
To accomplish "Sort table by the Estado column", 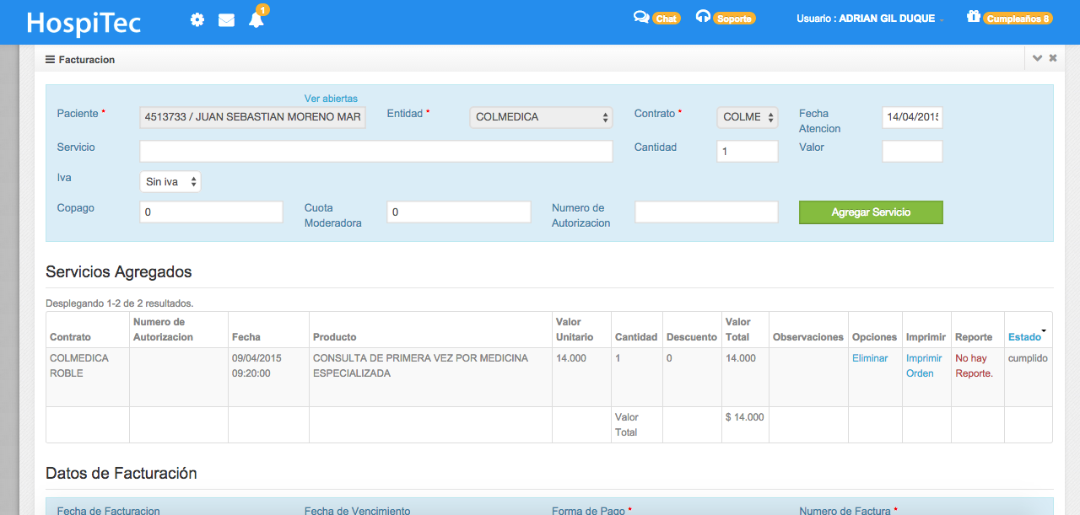I will pos(1024,337).
